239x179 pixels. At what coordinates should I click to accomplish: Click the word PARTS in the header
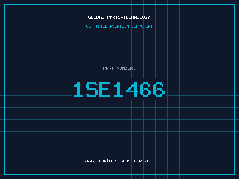[114, 17]
